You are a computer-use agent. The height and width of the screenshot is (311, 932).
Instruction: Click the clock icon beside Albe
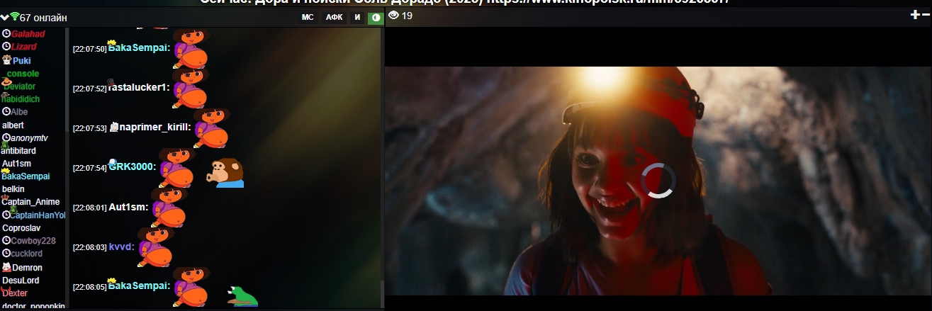point(6,112)
